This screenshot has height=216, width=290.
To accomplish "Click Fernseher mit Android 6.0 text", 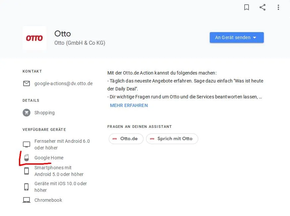I will [x=62, y=144].
